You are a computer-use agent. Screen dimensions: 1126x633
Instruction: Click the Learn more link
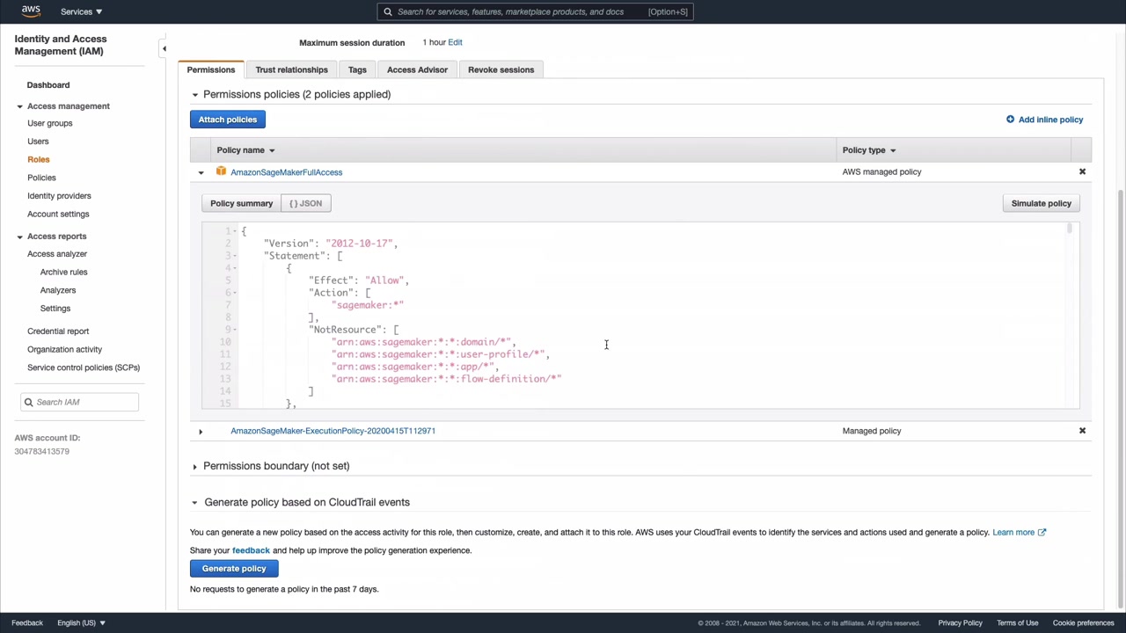pyautogui.click(x=1013, y=532)
